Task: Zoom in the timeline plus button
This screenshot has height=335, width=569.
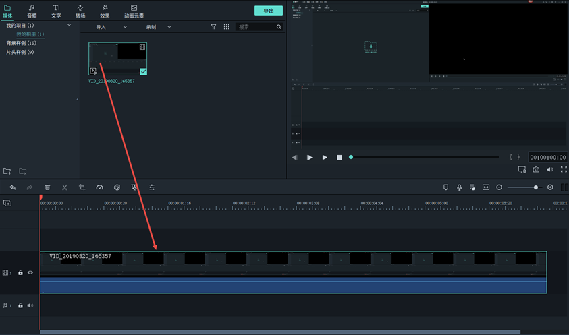Action: coord(550,187)
